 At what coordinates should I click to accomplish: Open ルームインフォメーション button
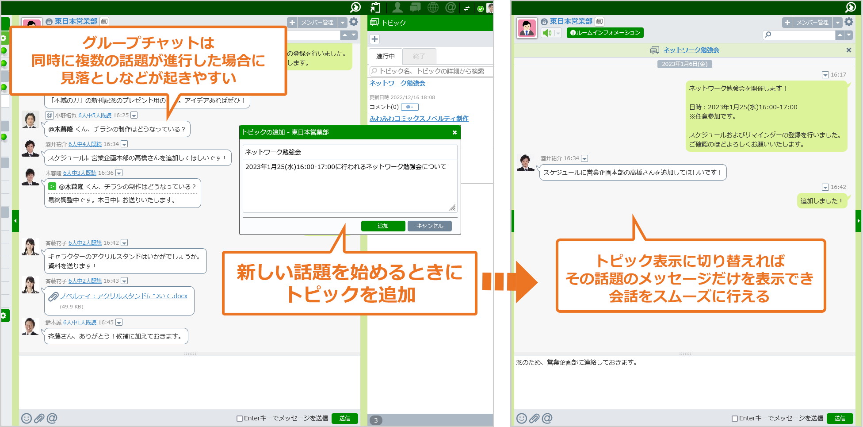(605, 33)
